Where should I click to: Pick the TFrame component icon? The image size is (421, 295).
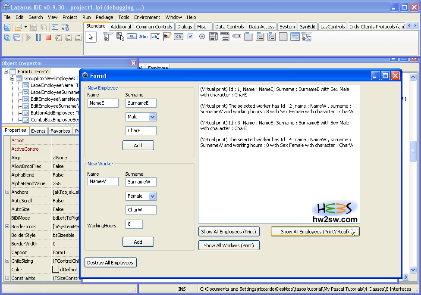[295, 37]
